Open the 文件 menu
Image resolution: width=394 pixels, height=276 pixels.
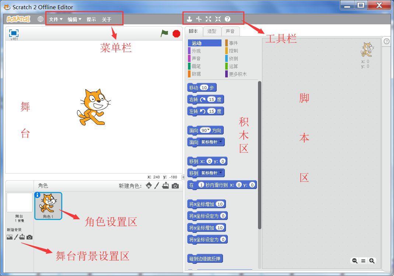coord(56,20)
